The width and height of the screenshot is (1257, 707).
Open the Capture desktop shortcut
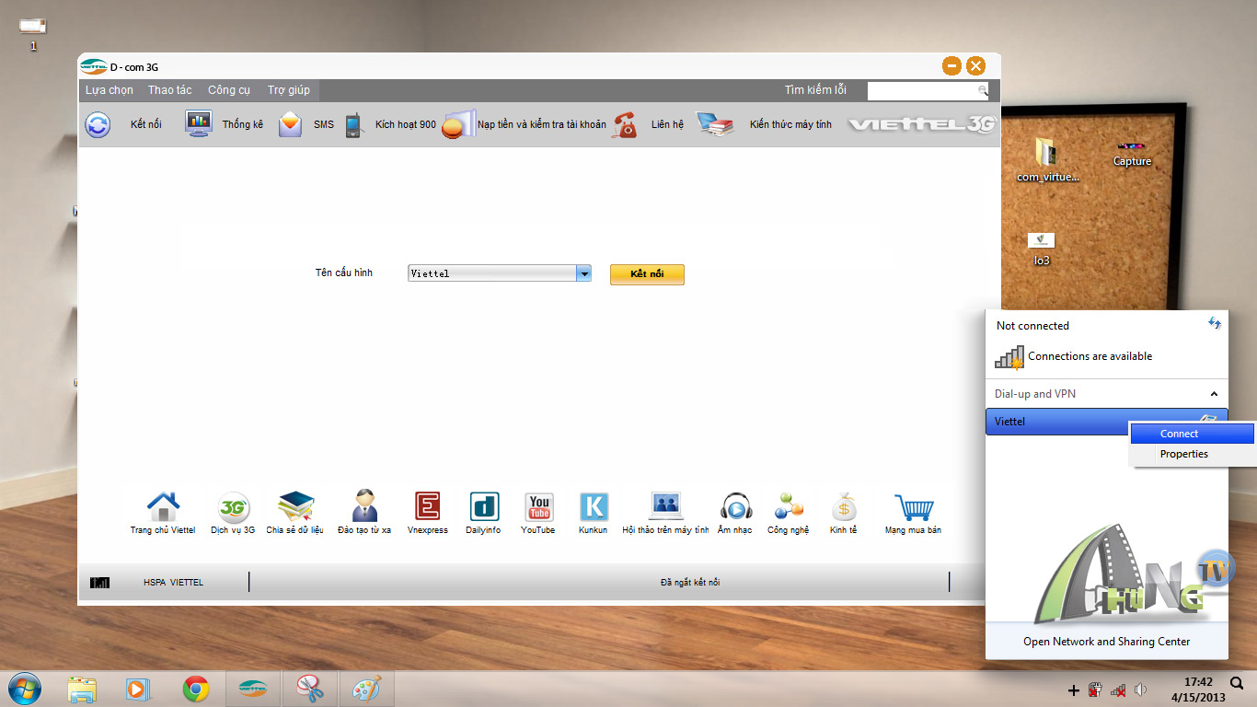click(x=1132, y=154)
